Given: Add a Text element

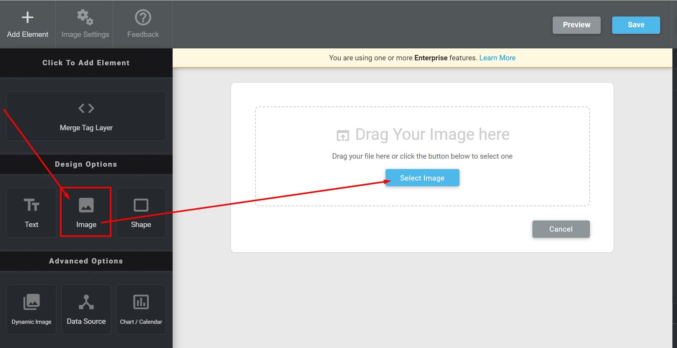Looking at the screenshot, I should click(x=31, y=212).
